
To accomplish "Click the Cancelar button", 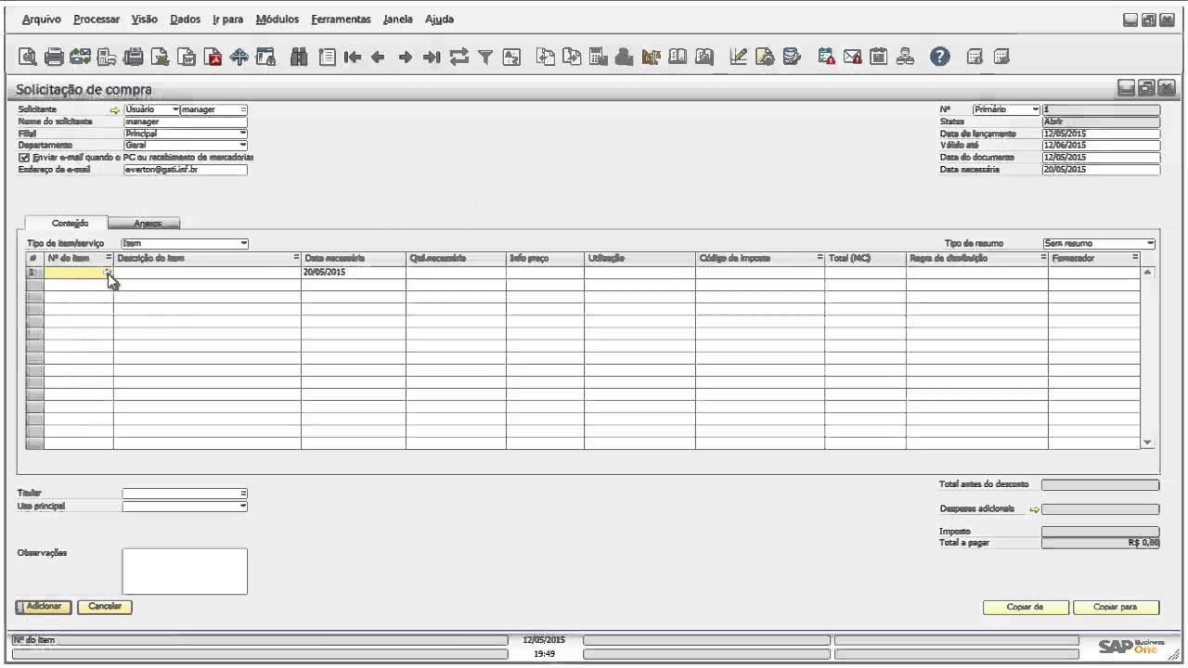I will point(105,607).
